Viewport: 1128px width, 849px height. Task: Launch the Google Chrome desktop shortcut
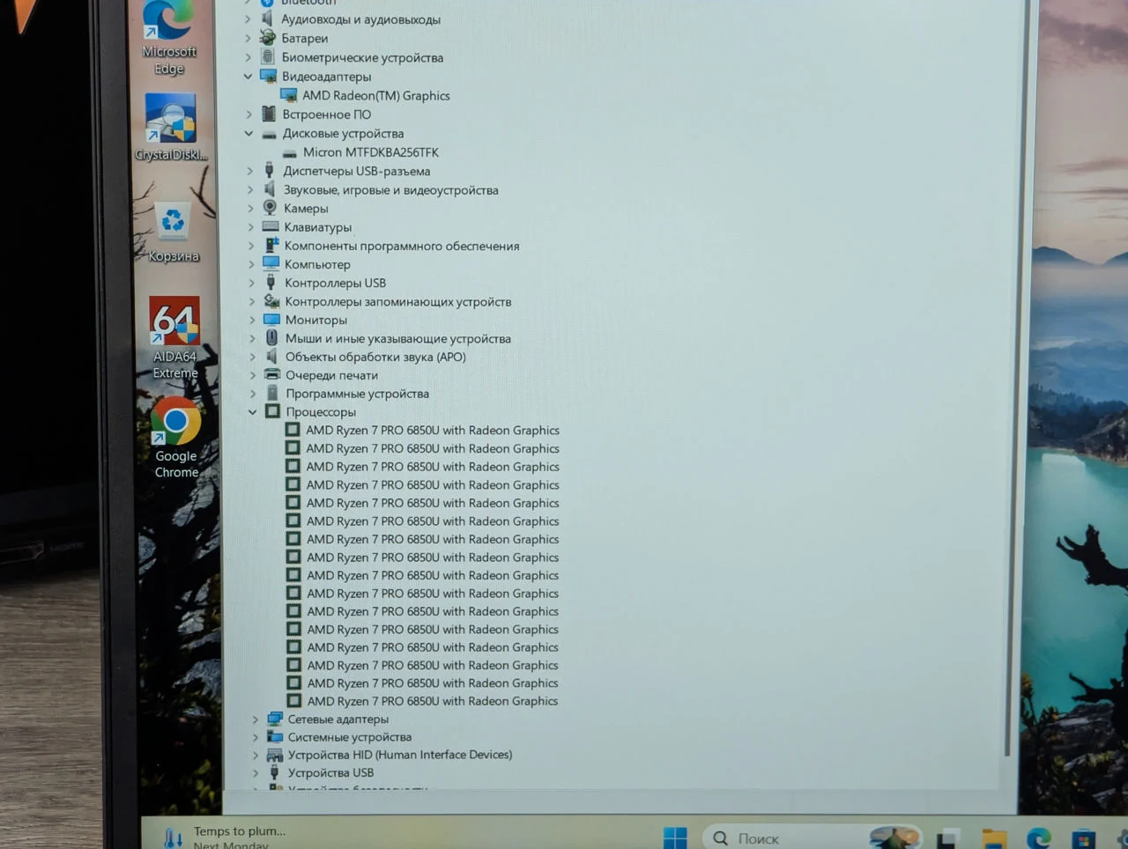176,438
